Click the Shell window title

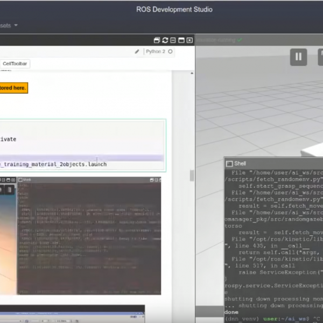[x=240, y=164]
